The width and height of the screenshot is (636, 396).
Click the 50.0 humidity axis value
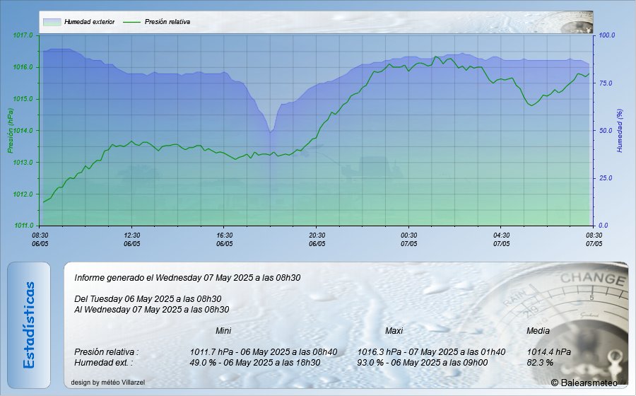pyautogui.click(x=606, y=131)
